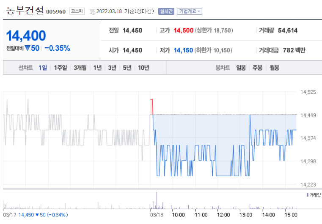
Task: Click the 실시간 button
Action: tap(166, 11)
